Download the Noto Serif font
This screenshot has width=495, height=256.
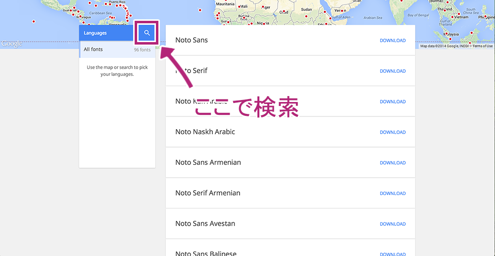click(x=393, y=71)
